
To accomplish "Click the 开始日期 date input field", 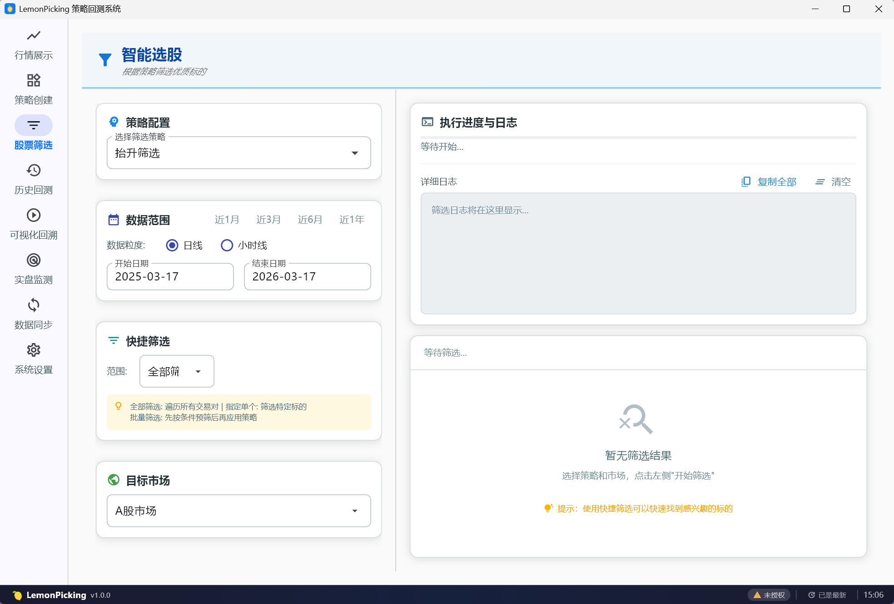I will [170, 276].
